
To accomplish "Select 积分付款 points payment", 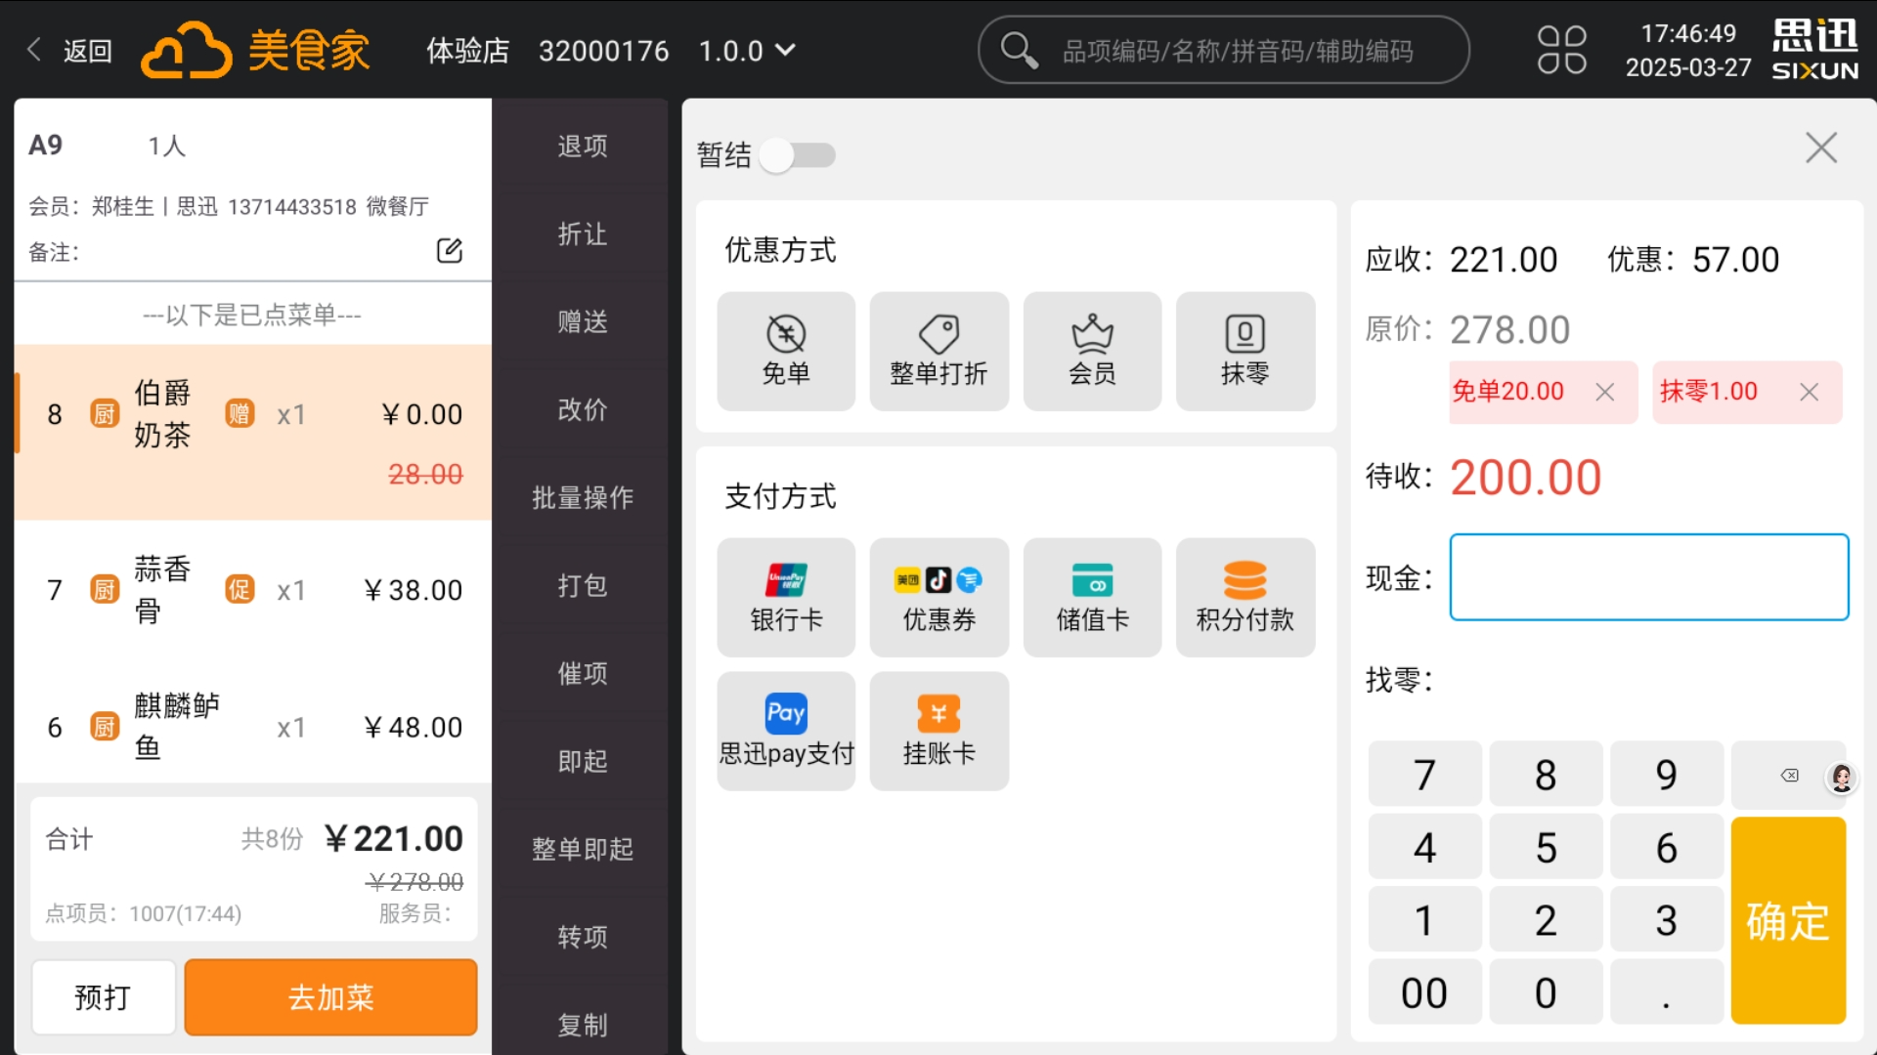I will click(1245, 597).
